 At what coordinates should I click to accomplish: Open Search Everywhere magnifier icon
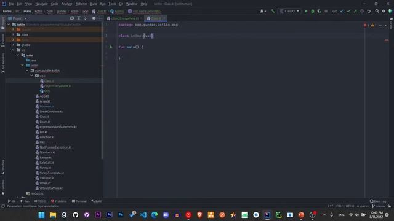point(377,11)
